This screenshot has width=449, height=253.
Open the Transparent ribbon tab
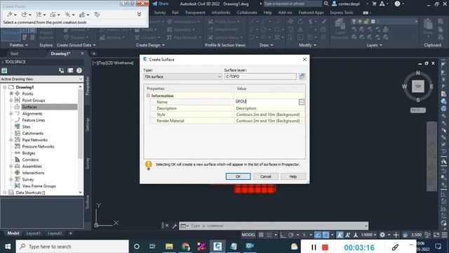pyautogui.click(x=195, y=13)
